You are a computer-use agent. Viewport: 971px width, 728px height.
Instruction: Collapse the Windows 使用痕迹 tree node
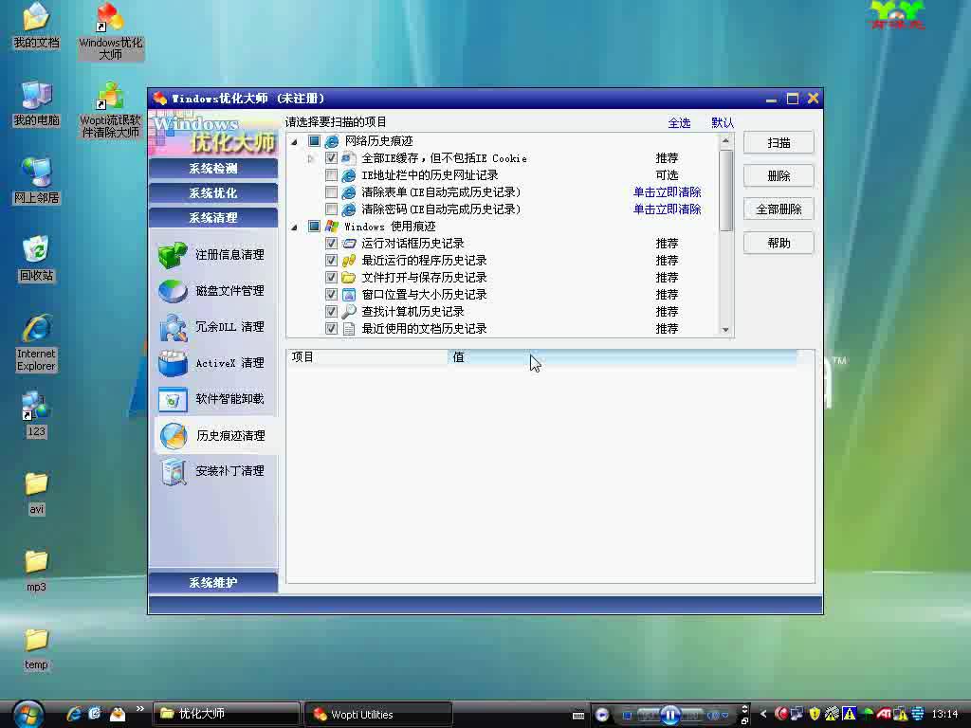pos(295,227)
